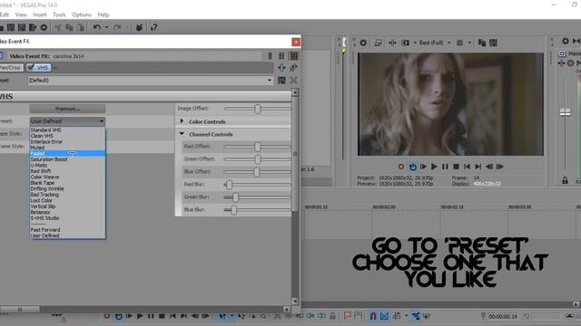581x326 pixels.
Task: Select the Faded preset in the list
Action: 67,153
